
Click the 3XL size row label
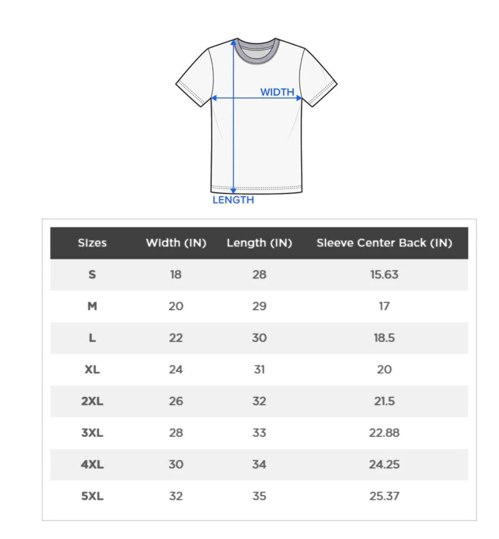click(92, 433)
